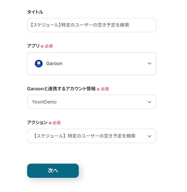Screen dimensions: 187x192
Task: Click the chevron in the アプリ dropdown
Action: [150, 63]
